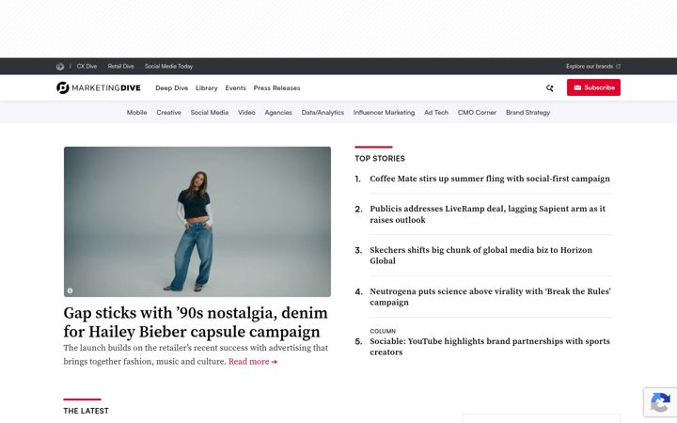Open the Gap '90s nostalgia headline
The height and width of the screenshot is (423, 677).
point(196,322)
